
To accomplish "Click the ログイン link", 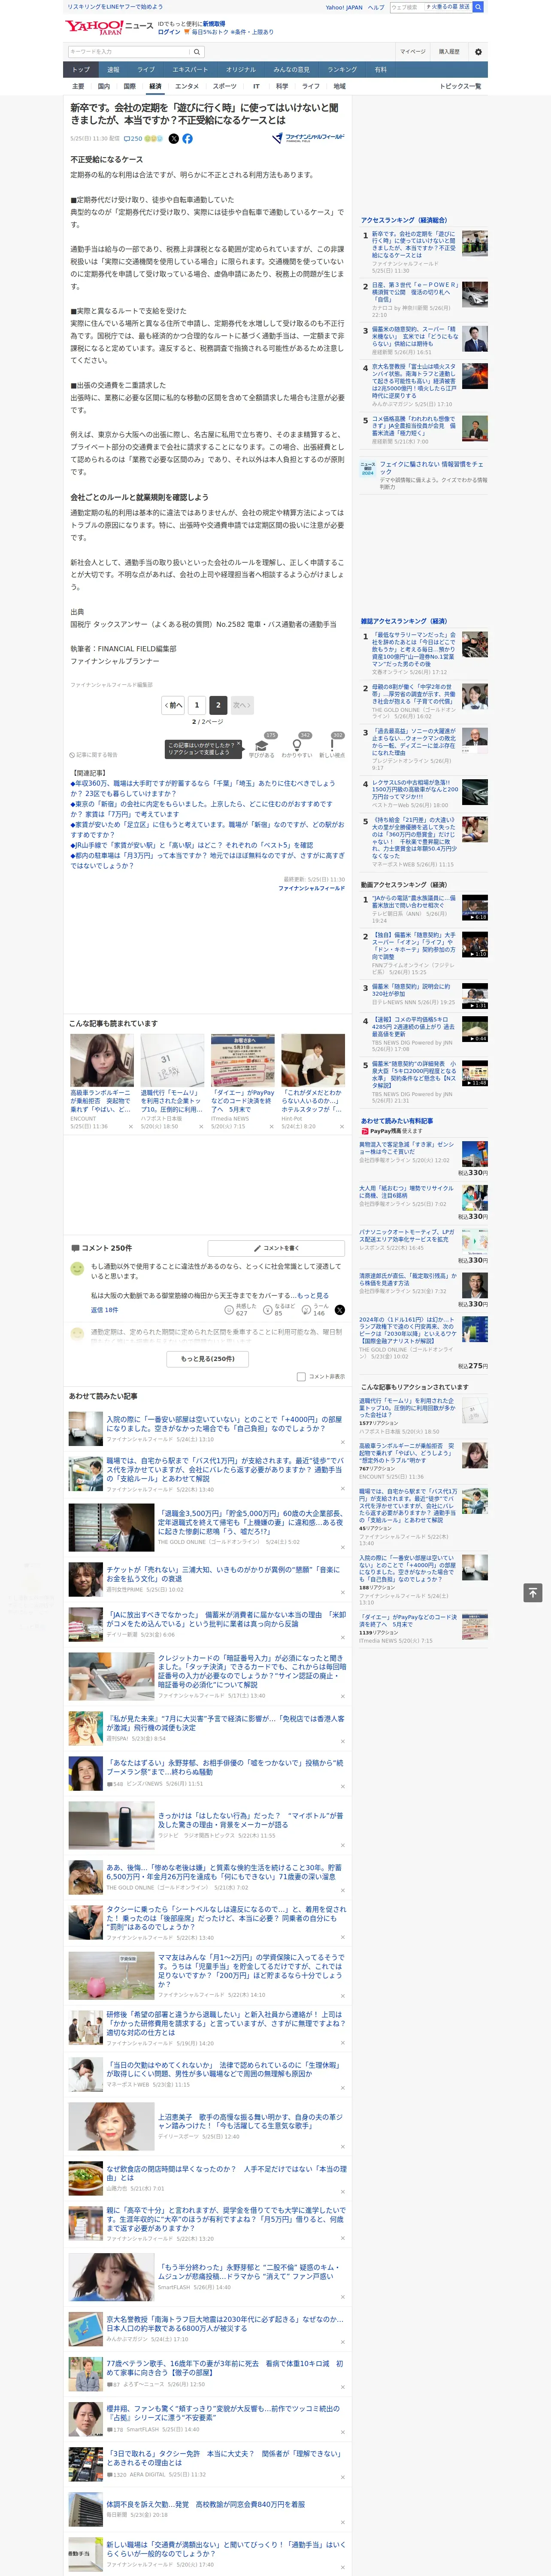I will coord(169,32).
